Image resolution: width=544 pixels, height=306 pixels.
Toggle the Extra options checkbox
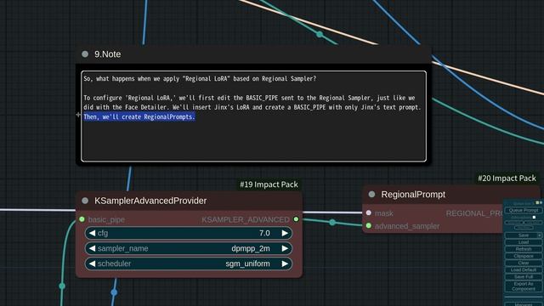click(535, 218)
